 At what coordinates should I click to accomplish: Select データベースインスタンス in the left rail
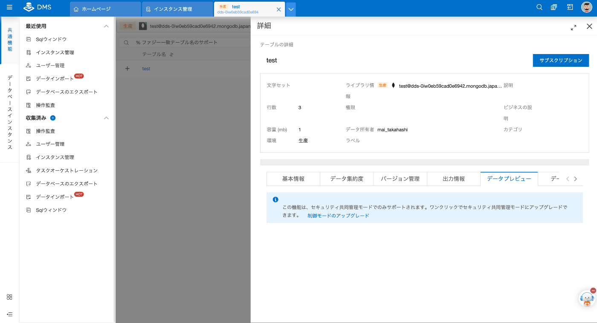point(10,113)
